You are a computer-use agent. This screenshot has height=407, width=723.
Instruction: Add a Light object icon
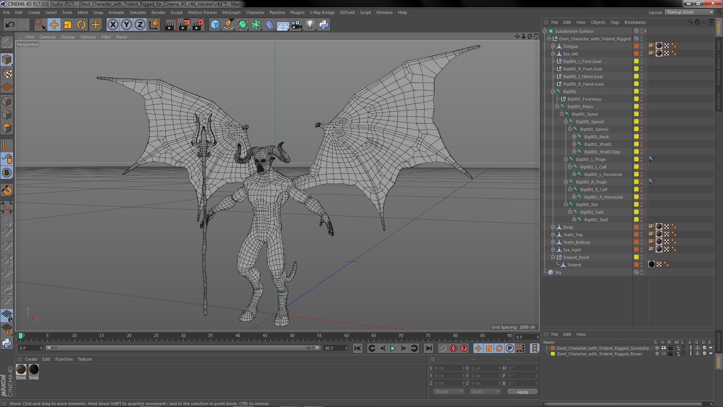(310, 25)
